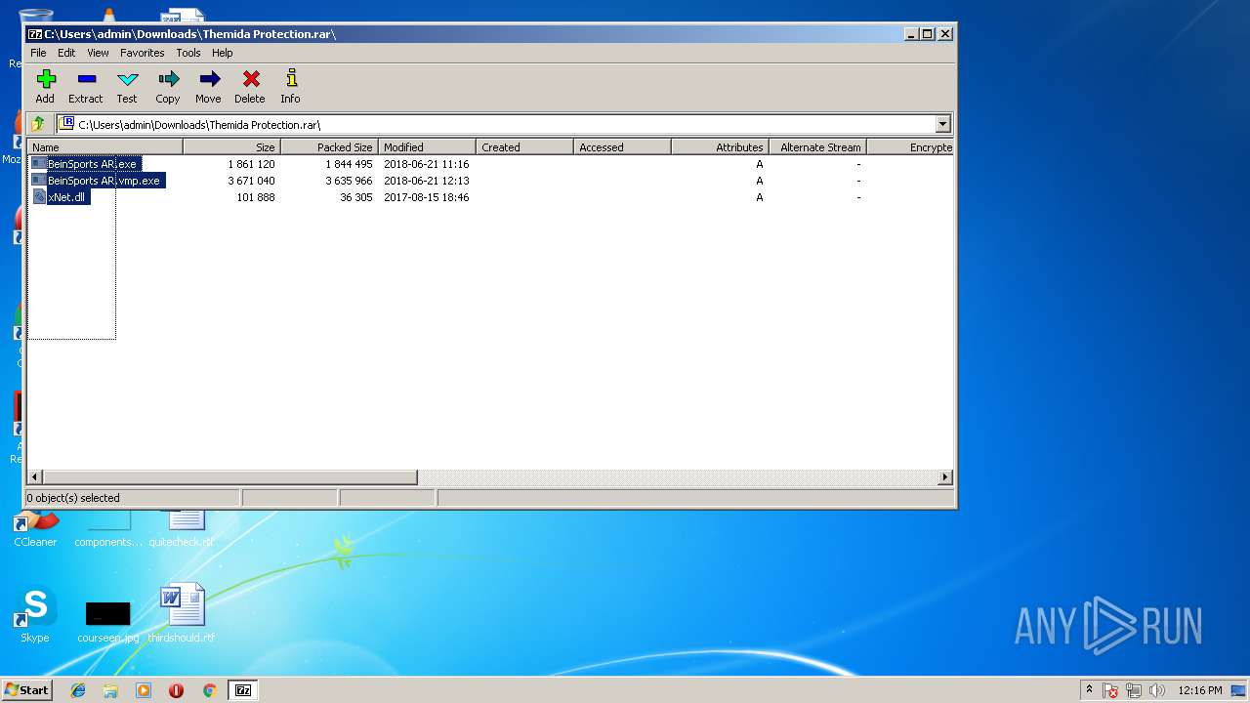Sort by the Size column header
Image resolution: width=1250 pixels, height=703 pixels.
click(x=232, y=147)
